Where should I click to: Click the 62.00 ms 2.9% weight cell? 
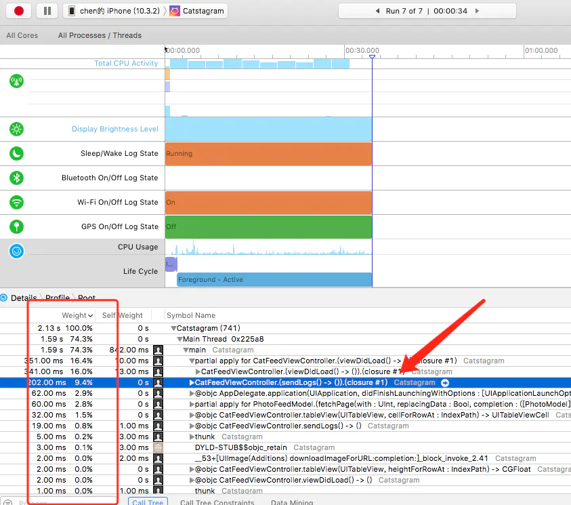pos(62,394)
